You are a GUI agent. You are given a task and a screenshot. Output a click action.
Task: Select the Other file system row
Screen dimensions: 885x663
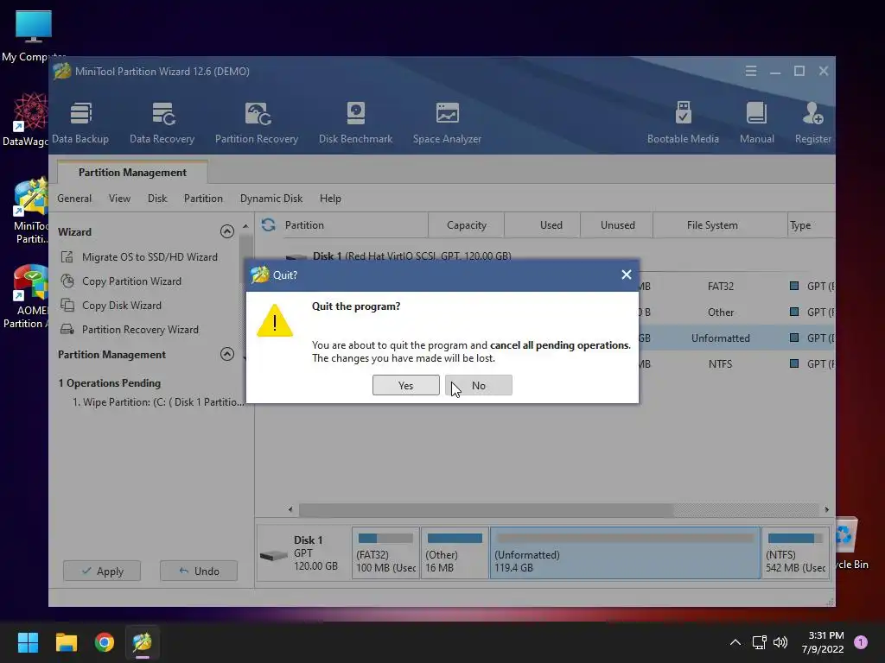(x=737, y=313)
